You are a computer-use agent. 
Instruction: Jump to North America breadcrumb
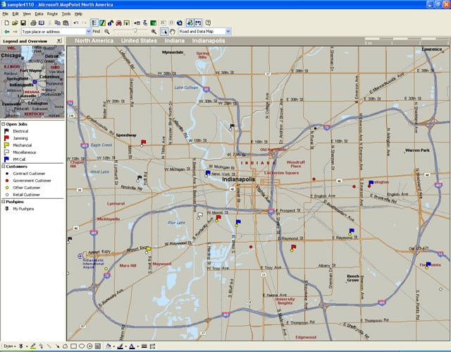pos(94,41)
